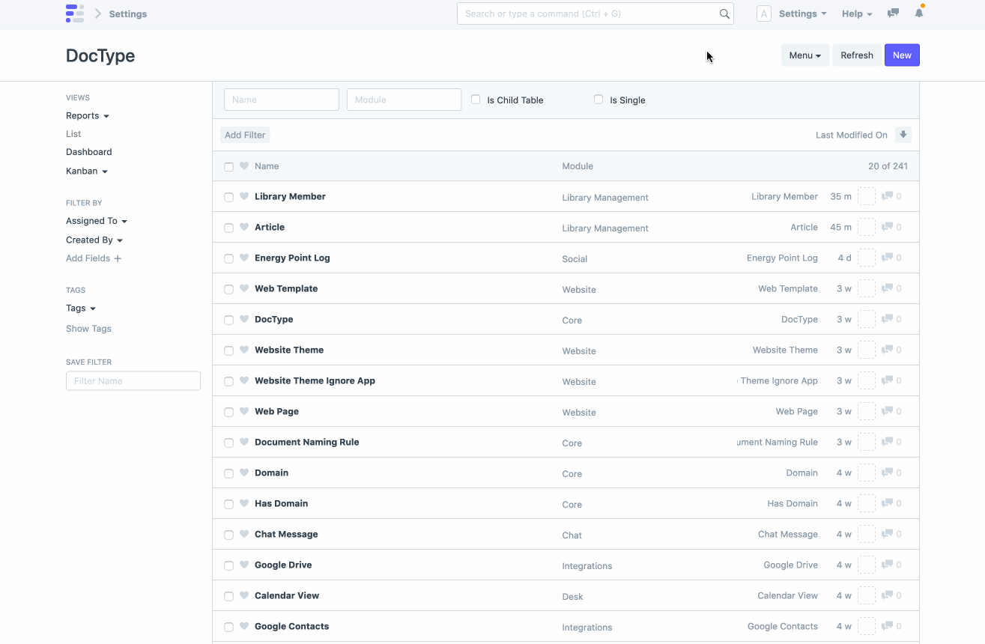Enable the Is Single filter checkbox

(x=598, y=100)
